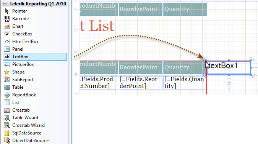
Task: Click the highlighted TextBox label
Action: click(x=20, y=57)
